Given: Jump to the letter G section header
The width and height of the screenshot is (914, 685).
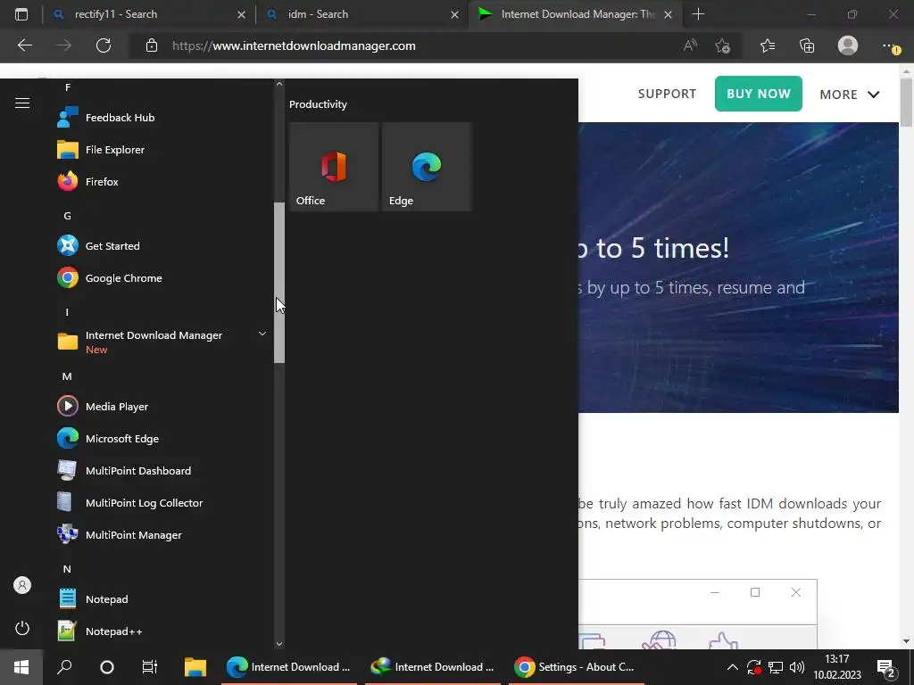Looking at the screenshot, I should point(68,216).
